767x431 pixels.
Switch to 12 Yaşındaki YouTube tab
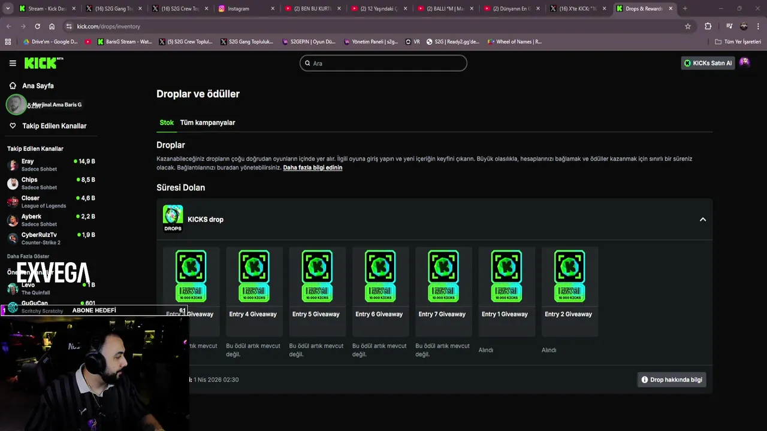pos(379,8)
